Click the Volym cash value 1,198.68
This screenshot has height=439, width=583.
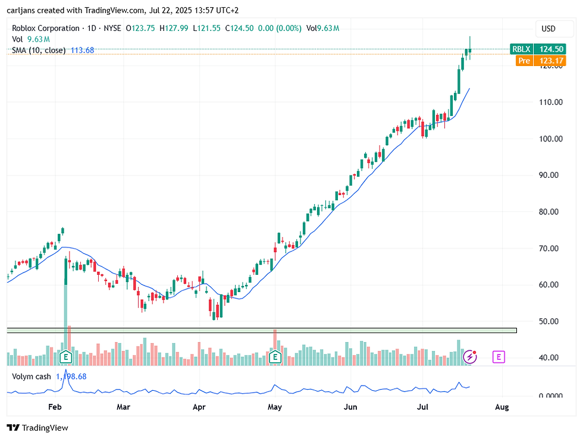point(71,377)
